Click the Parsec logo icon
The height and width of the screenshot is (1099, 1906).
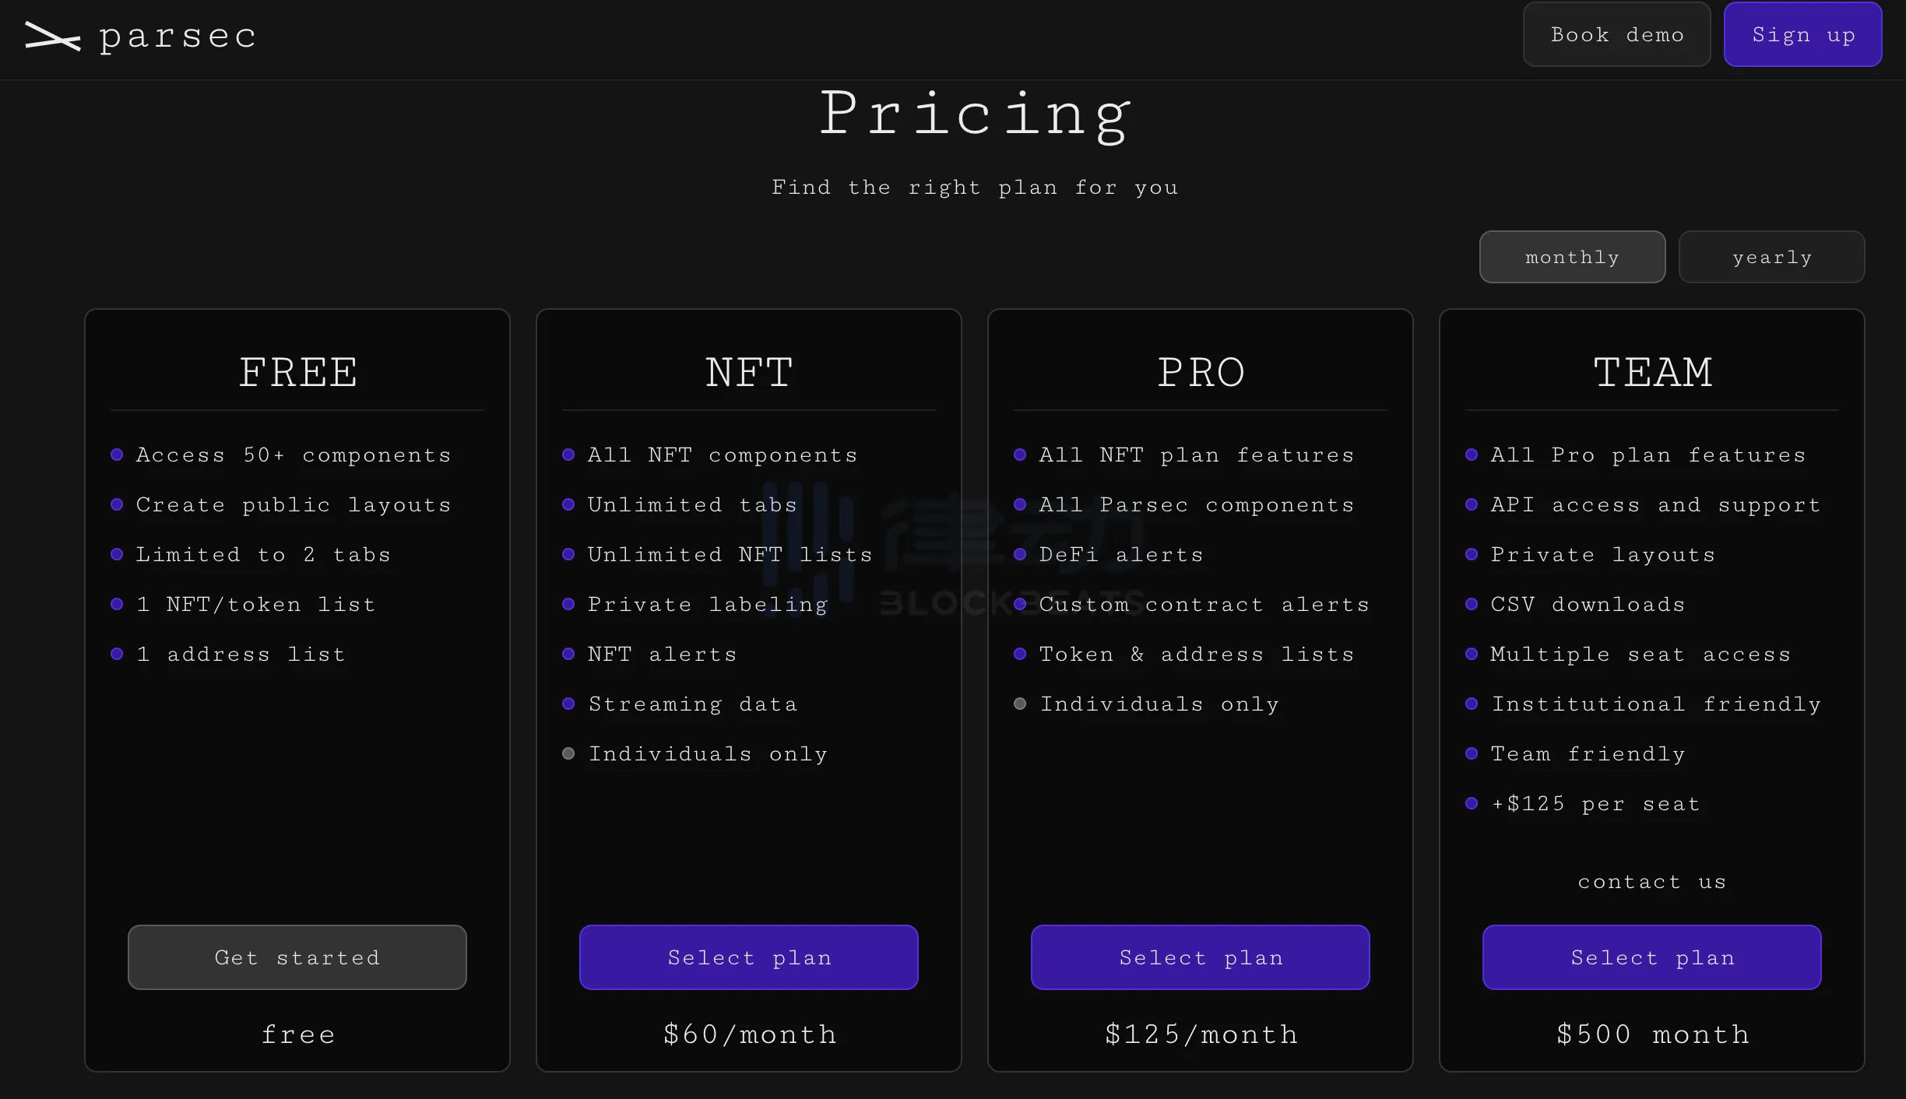tap(52, 37)
